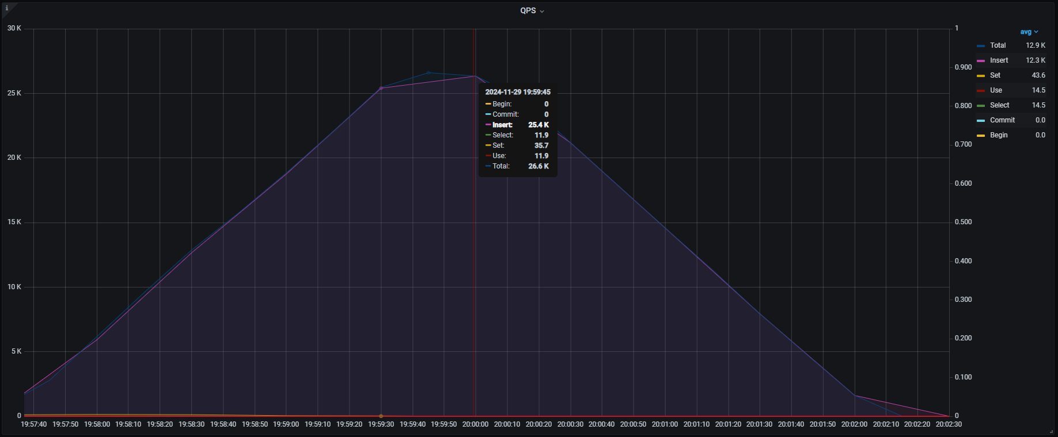Click the 20:00:00 time axis label

click(x=475, y=424)
